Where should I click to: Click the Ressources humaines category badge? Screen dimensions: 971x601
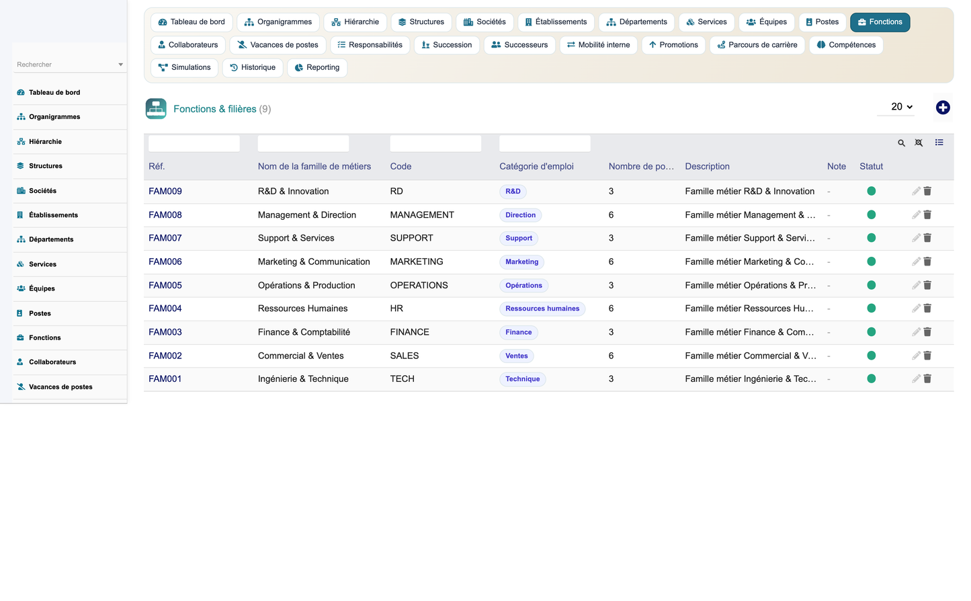pyautogui.click(x=542, y=309)
